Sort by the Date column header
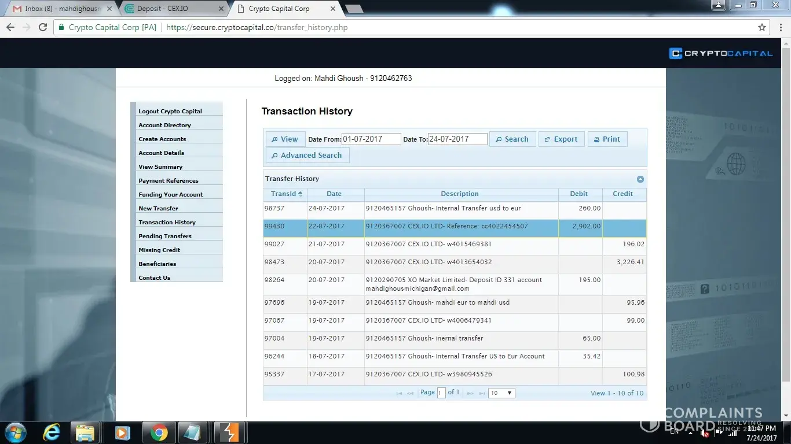The height and width of the screenshot is (444, 791). (334, 194)
